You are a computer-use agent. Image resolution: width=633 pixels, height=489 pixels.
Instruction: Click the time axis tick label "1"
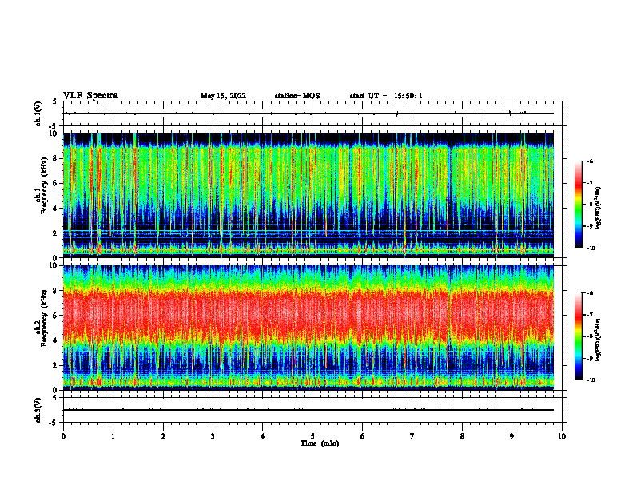(113, 436)
